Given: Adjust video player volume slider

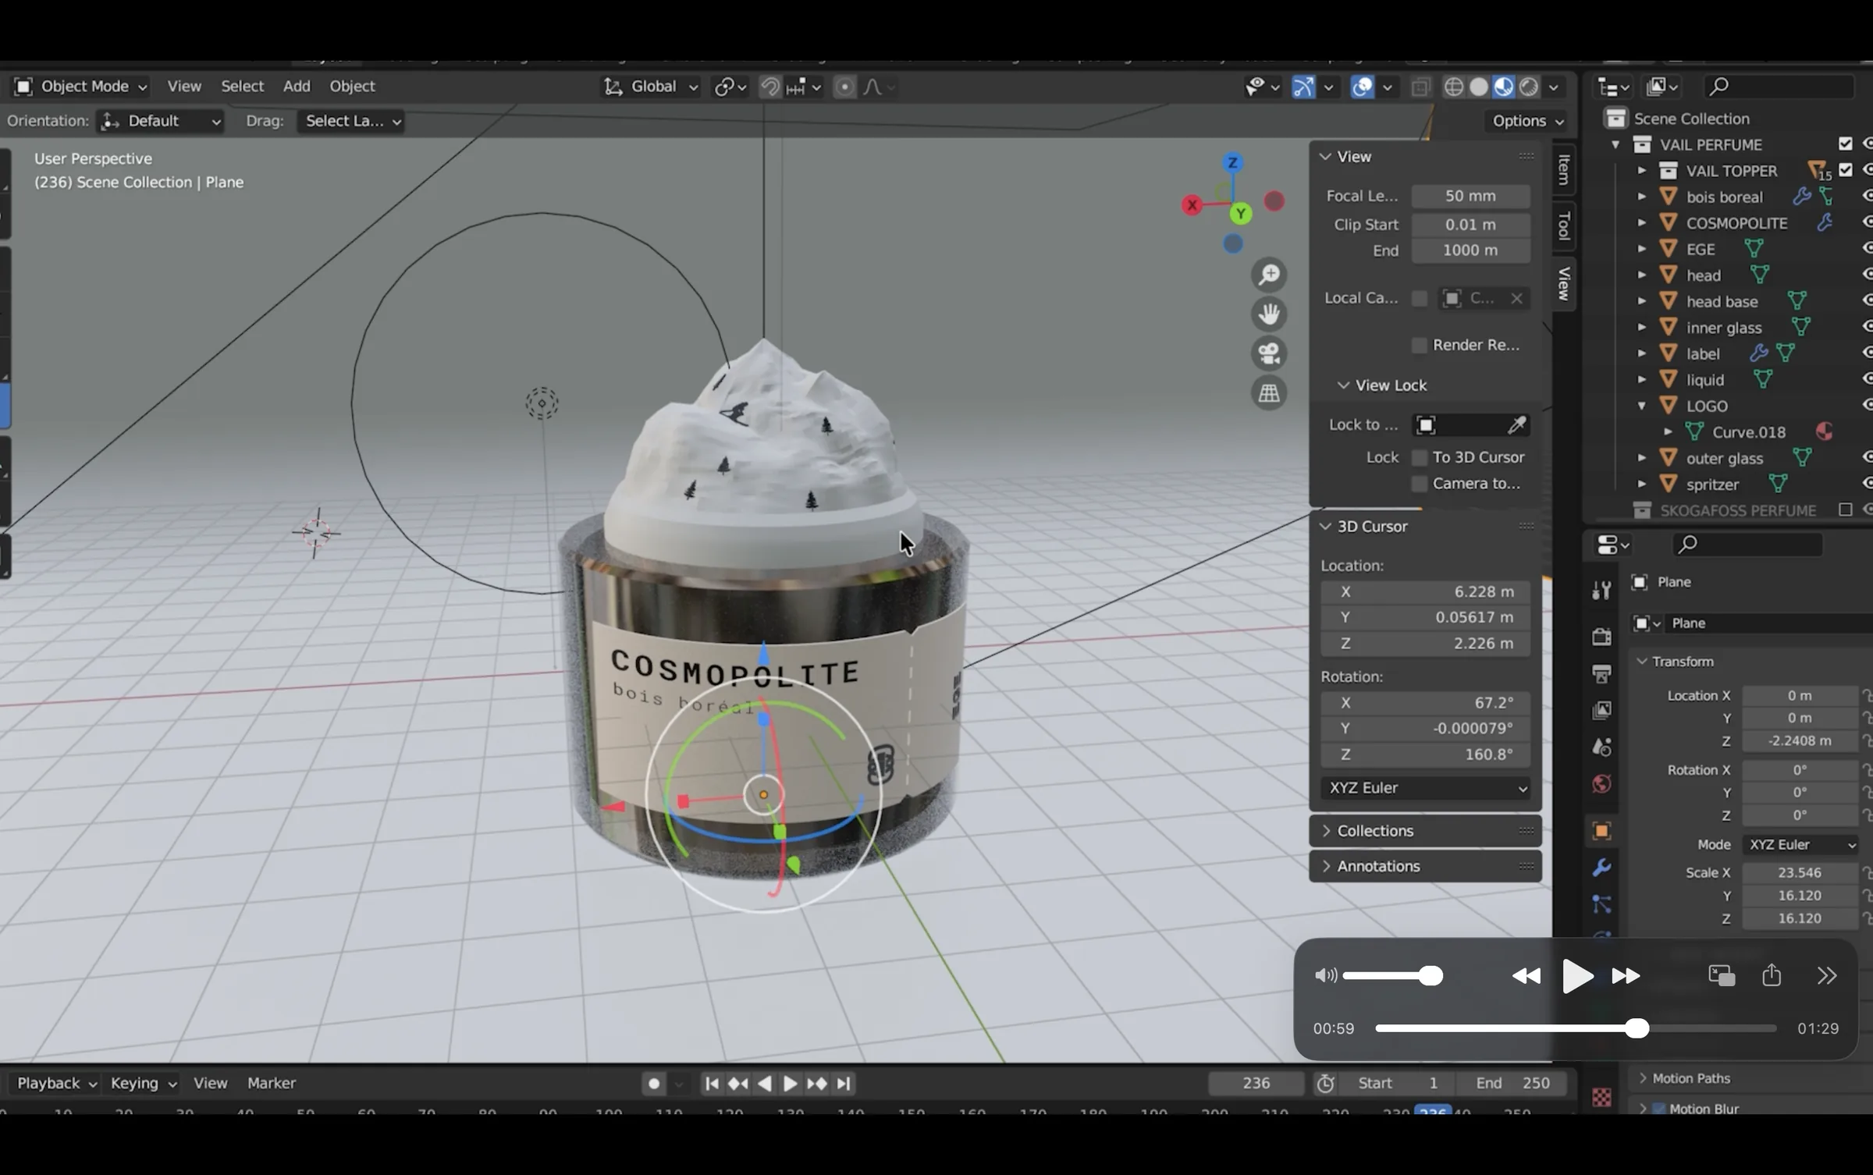Looking at the screenshot, I should [x=1392, y=975].
